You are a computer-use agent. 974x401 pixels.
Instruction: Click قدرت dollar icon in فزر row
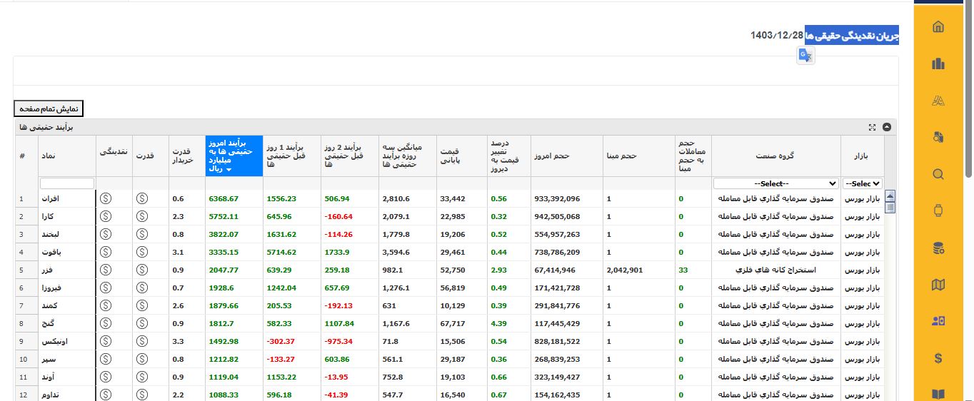coord(141,270)
